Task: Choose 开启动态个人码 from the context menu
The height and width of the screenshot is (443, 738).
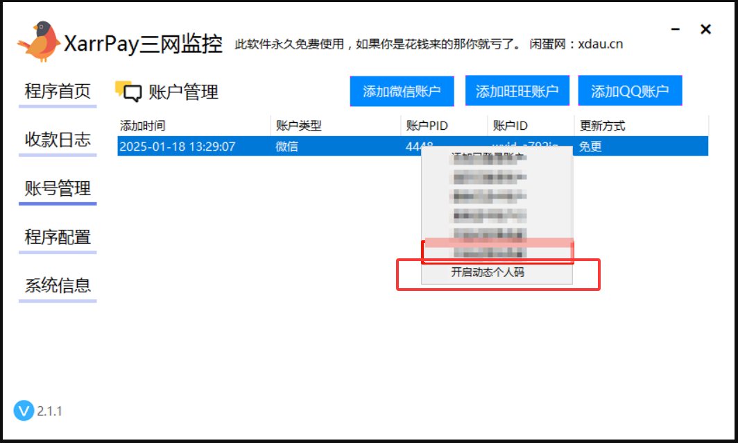Action: 488,272
